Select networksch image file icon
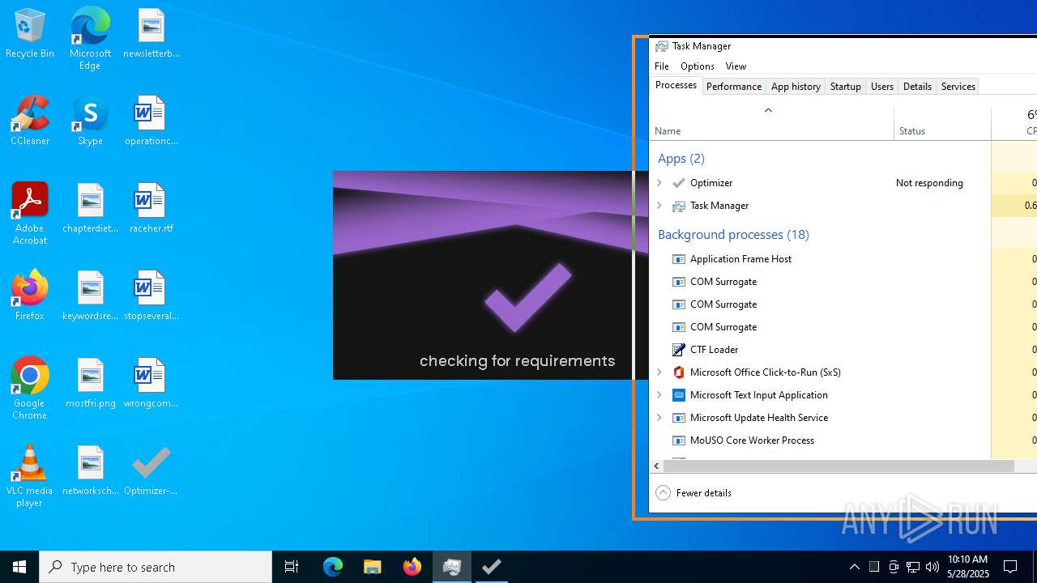The height and width of the screenshot is (583, 1037). pyautogui.click(x=91, y=471)
